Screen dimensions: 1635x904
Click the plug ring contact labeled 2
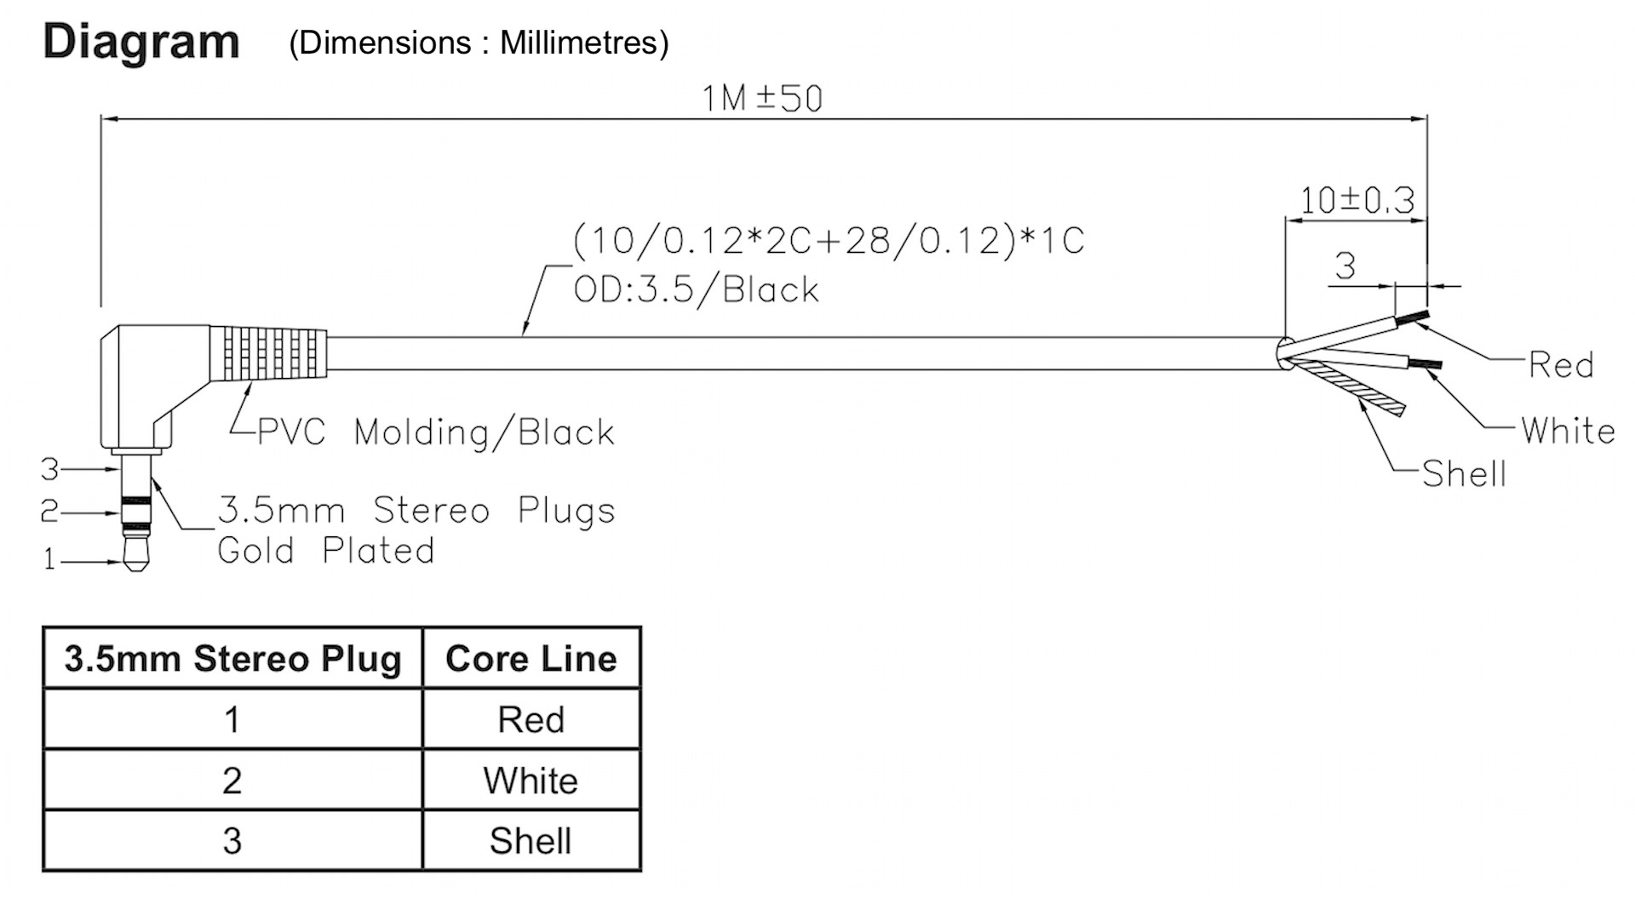pos(136,514)
